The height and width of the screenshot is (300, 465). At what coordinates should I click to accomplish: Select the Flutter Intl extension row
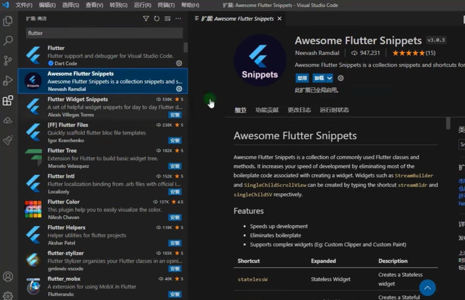pos(103,184)
